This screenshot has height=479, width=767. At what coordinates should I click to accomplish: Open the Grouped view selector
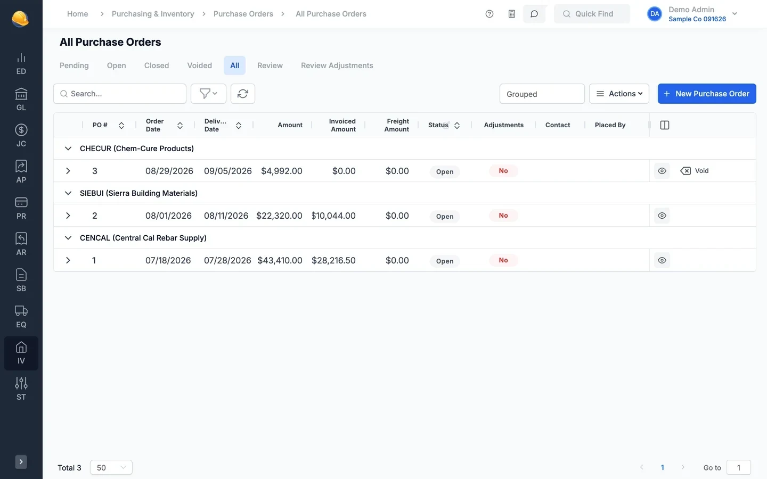[x=542, y=94]
